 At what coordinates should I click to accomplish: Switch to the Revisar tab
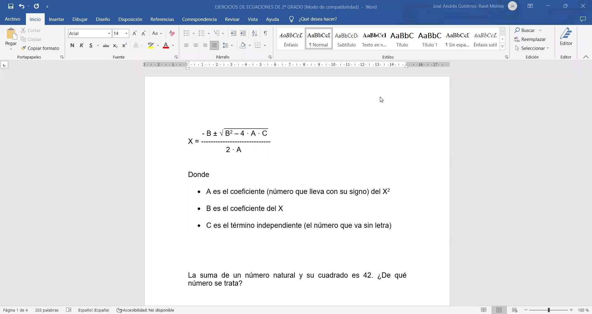tap(232, 19)
